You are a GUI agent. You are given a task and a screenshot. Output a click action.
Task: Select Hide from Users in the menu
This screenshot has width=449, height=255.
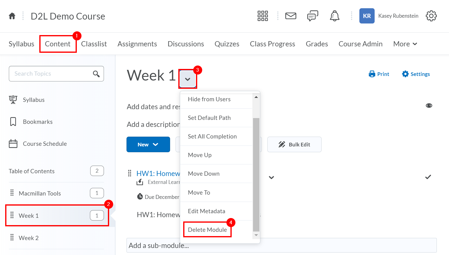pos(209,99)
